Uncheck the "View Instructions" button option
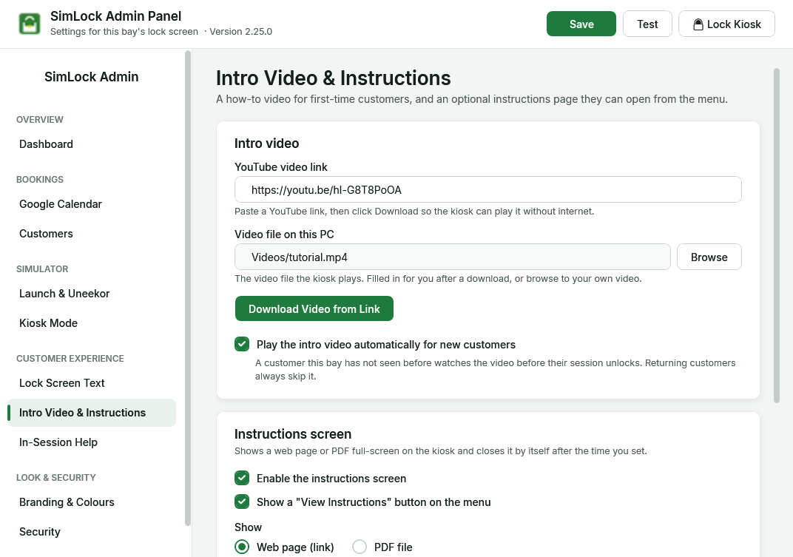 click(242, 502)
